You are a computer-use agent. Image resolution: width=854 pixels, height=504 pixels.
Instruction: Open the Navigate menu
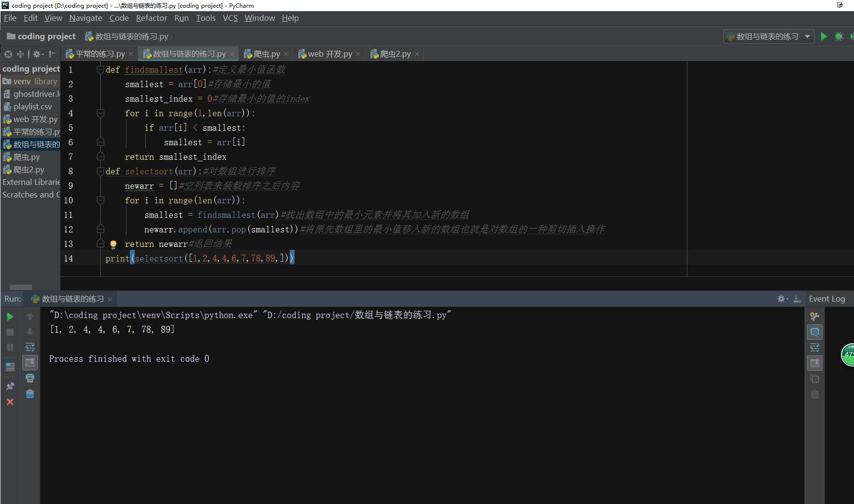point(86,18)
